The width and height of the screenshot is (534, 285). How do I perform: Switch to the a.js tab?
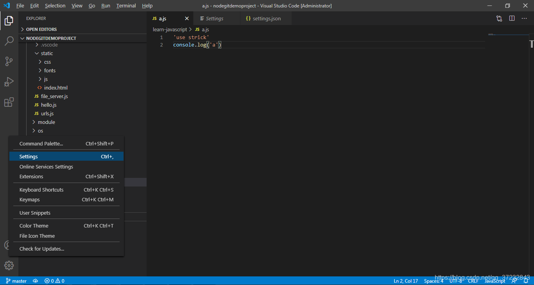click(170, 18)
